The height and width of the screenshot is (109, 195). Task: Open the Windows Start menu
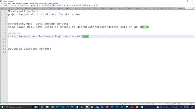click(x=2, y=107)
